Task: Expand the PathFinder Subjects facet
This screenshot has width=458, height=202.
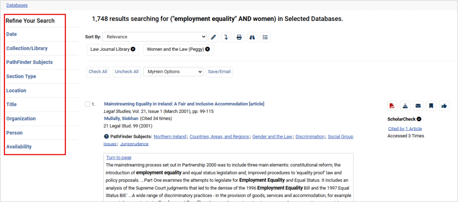Action: coord(29,62)
